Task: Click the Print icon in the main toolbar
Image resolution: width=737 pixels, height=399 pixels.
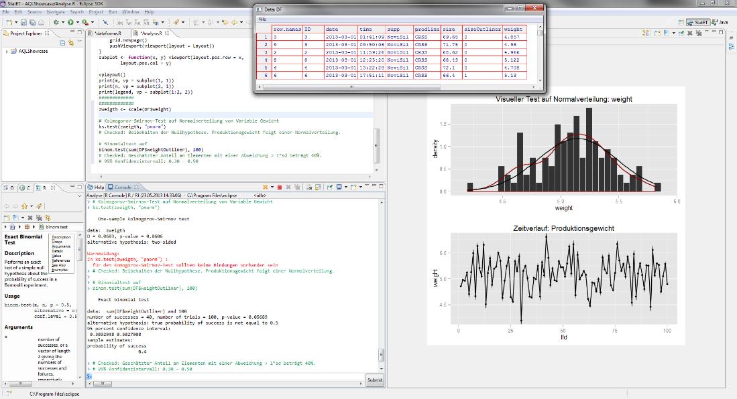Action: point(41,22)
